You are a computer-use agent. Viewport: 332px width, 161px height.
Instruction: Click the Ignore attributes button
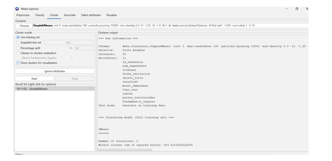[x=55, y=71]
